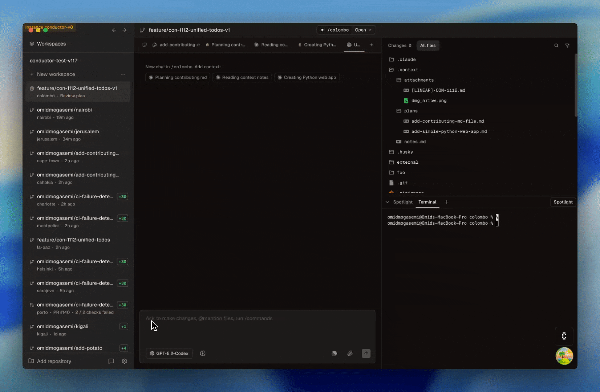Attach a file using the paperclip icon
600x392 pixels.
(350, 353)
